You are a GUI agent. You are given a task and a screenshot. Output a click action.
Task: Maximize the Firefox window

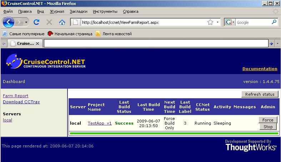point(270,4)
